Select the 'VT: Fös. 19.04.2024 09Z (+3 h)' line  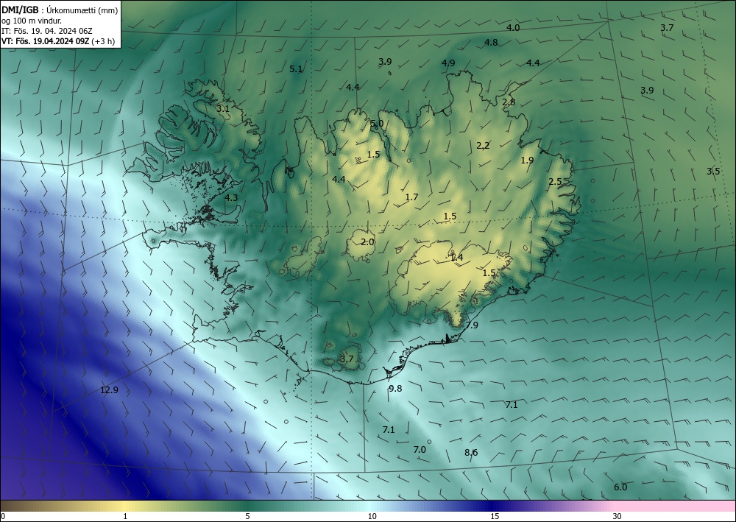coord(57,41)
